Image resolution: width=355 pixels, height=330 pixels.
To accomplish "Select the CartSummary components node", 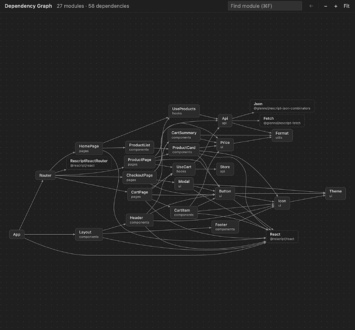I will click(184, 135).
